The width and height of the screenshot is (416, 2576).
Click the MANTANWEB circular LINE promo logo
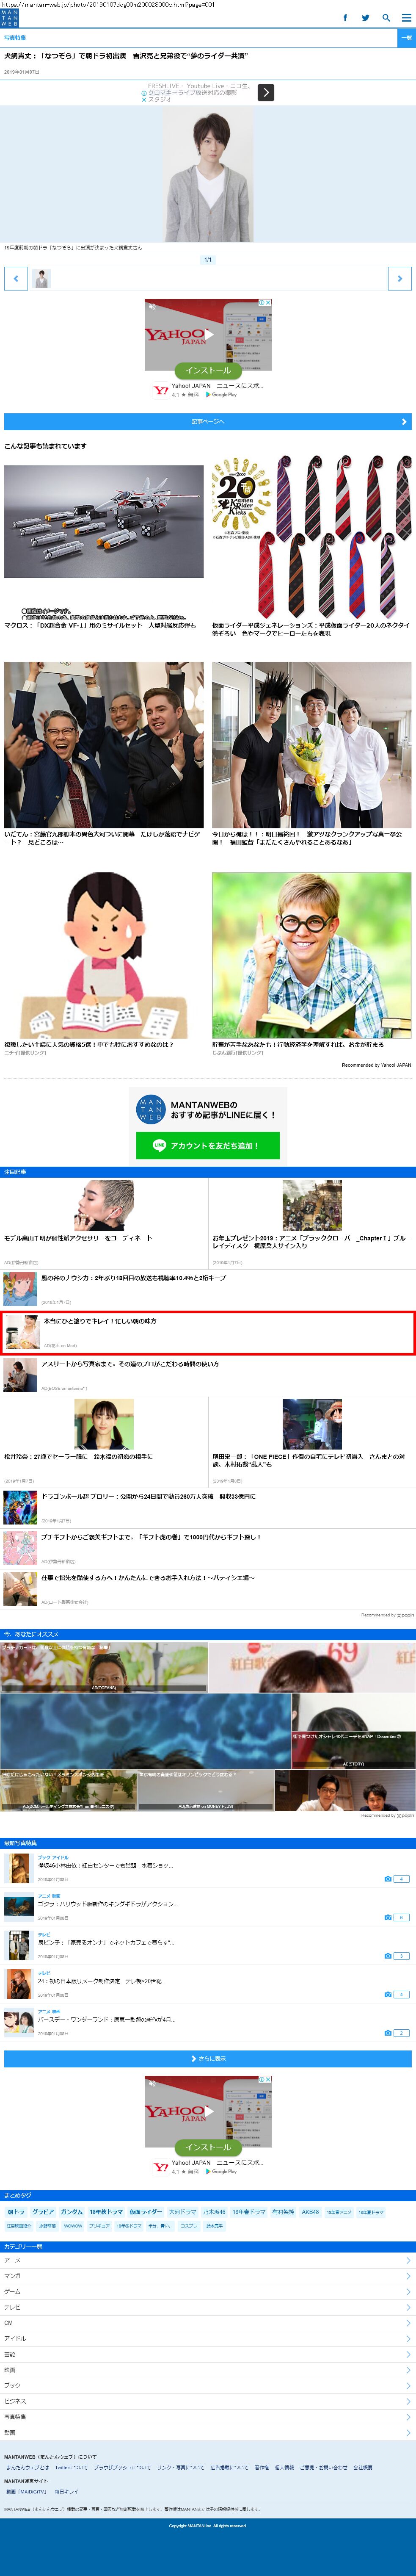pos(150,1110)
